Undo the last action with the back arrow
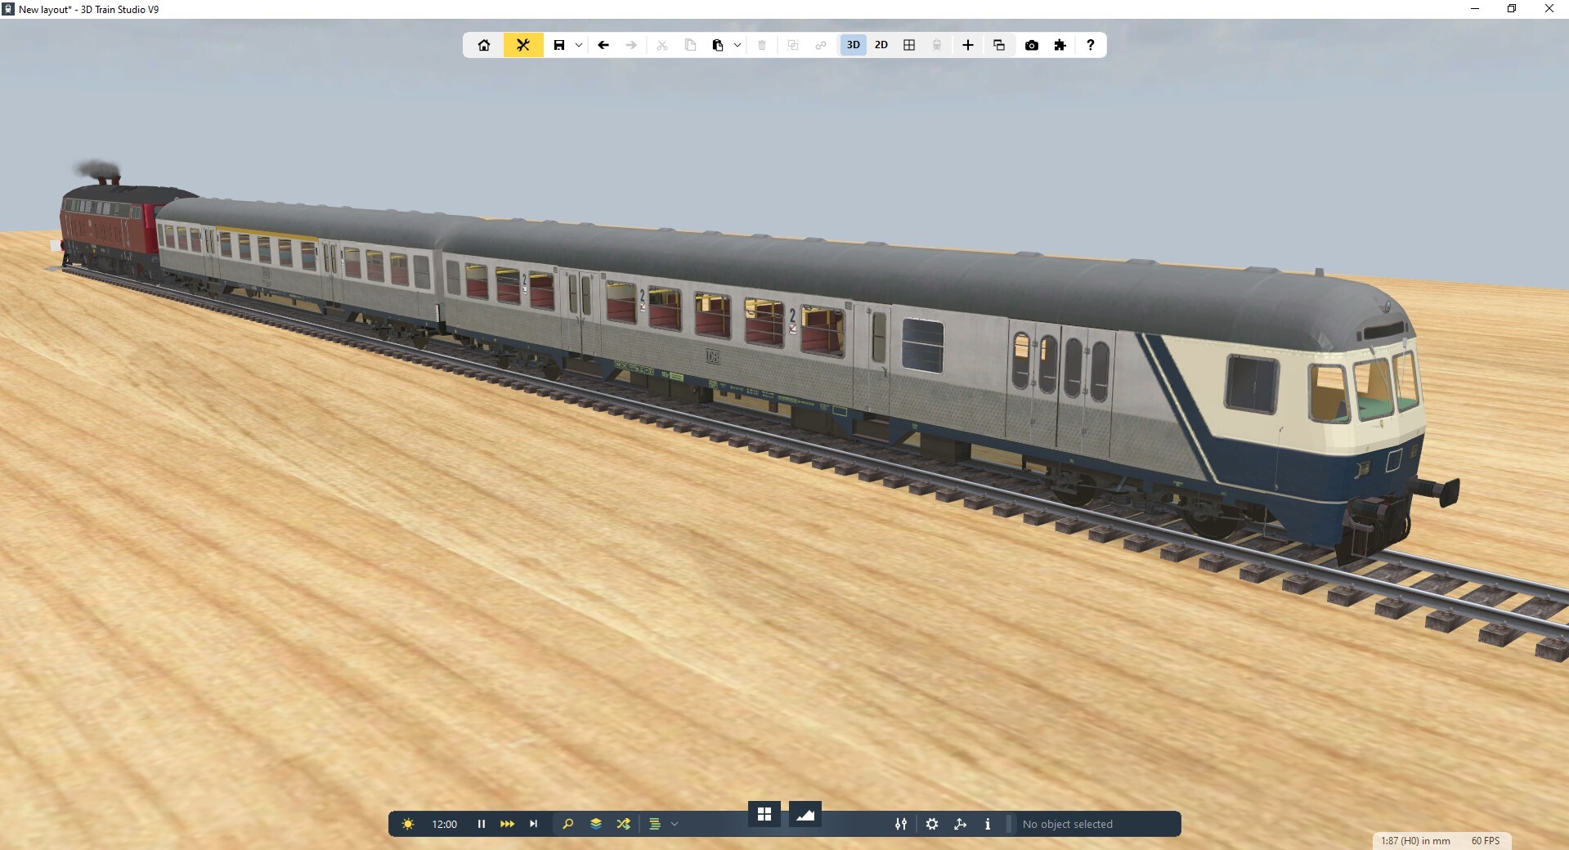This screenshot has height=850, width=1569. [603, 45]
